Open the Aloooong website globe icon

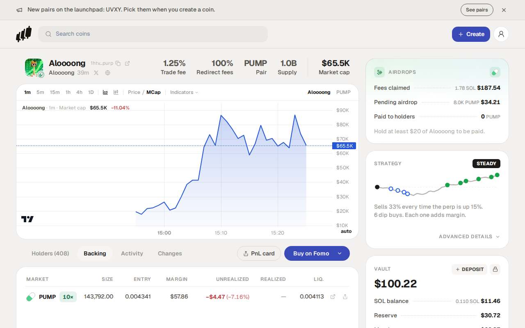point(108,73)
